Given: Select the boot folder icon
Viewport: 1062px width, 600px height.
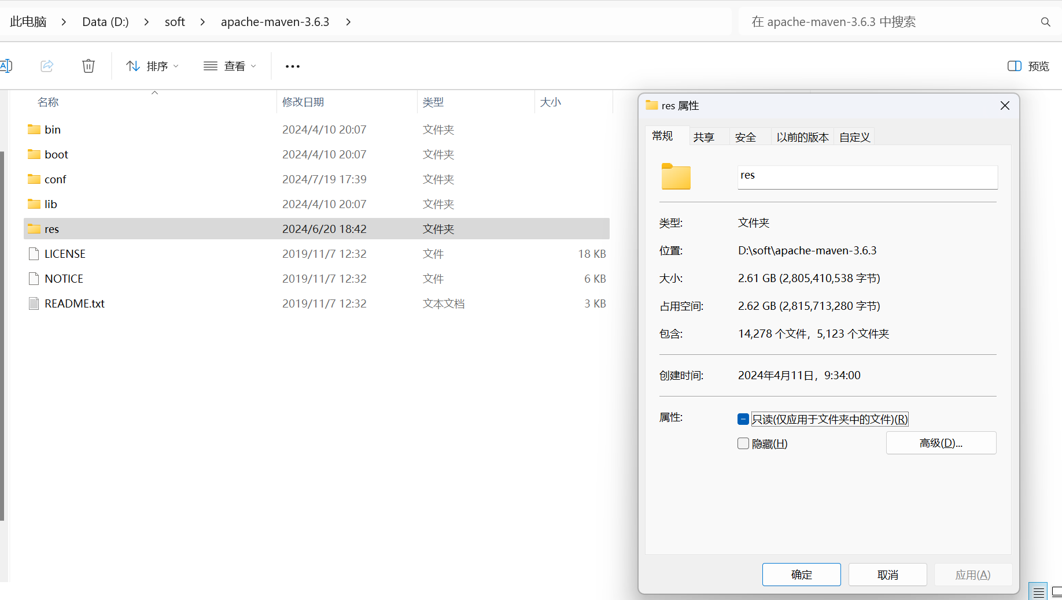Looking at the screenshot, I should pyautogui.click(x=34, y=154).
